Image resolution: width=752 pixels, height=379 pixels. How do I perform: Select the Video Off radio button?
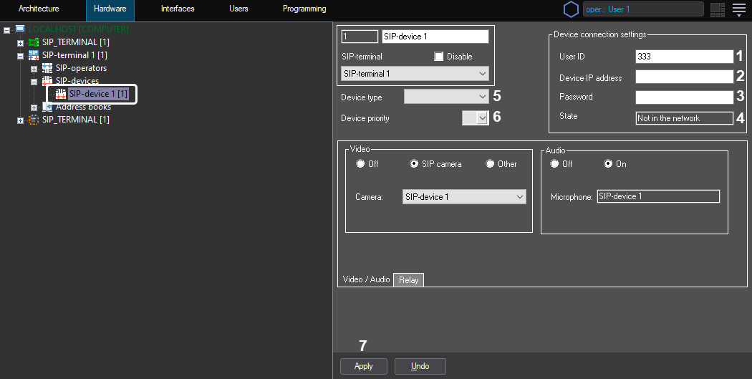click(x=360, y=164)
